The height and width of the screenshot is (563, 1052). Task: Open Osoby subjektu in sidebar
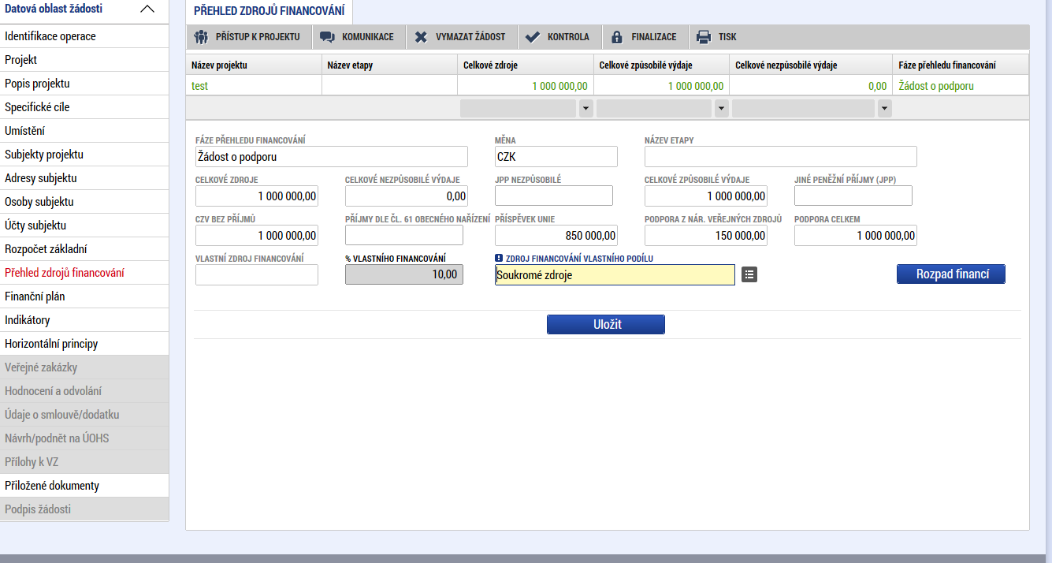(84, 202)
